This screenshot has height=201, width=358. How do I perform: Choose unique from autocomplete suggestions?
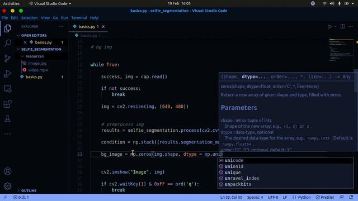(285, 173)
